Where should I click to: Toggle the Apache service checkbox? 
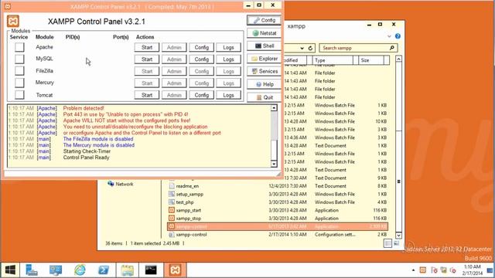[19, 47]
